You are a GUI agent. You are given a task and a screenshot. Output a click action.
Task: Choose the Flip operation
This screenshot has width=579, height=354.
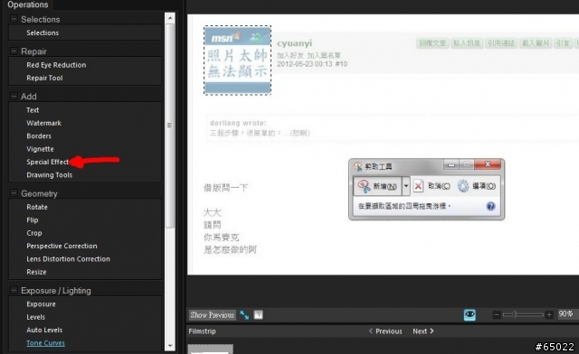pyautogui.click(x=33, y=219)
